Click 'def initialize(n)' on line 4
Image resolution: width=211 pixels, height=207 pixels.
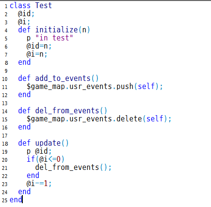(x=54, y=30)
